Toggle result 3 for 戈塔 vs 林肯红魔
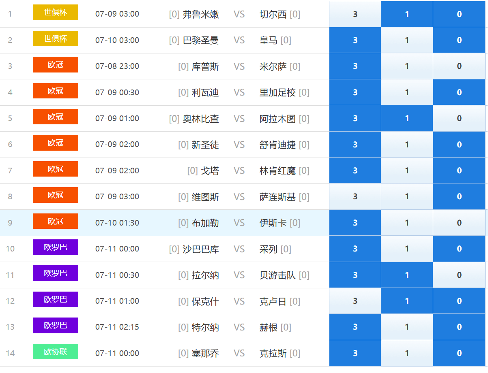 pyautogui.click(x=355, y=171)
